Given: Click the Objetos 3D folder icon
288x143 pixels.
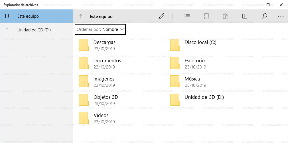Looking at the screenshot, I should coord(84,100).
